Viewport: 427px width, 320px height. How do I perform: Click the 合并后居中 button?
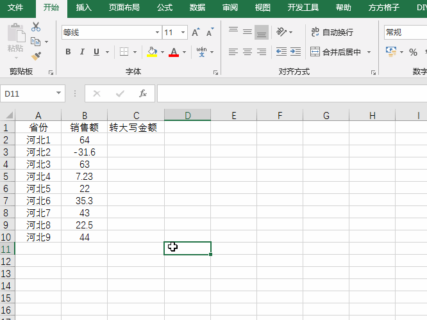(335, 52)
